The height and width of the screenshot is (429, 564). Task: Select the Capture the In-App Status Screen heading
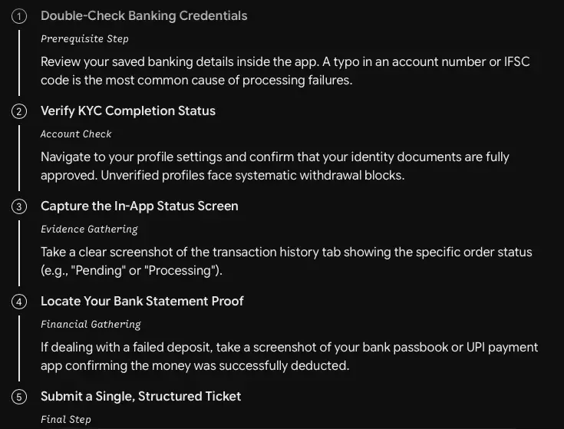139,206
